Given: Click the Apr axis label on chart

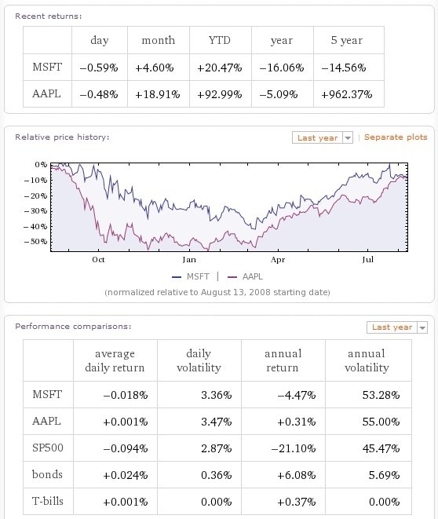Looking at the screenshot, I should 278,260.
